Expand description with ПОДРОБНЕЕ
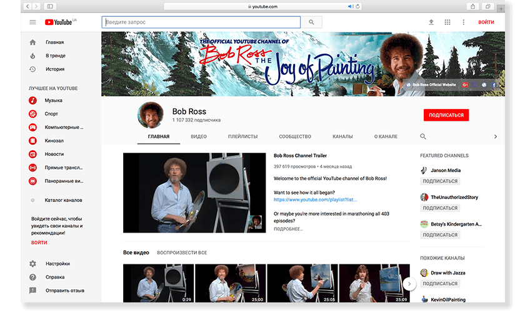Image resolution: width=525 pixels, height=318 pixels. tap(288, 229)
